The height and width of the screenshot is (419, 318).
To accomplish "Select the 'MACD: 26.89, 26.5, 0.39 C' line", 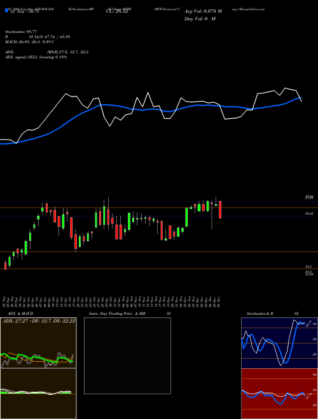I will 30,42.
